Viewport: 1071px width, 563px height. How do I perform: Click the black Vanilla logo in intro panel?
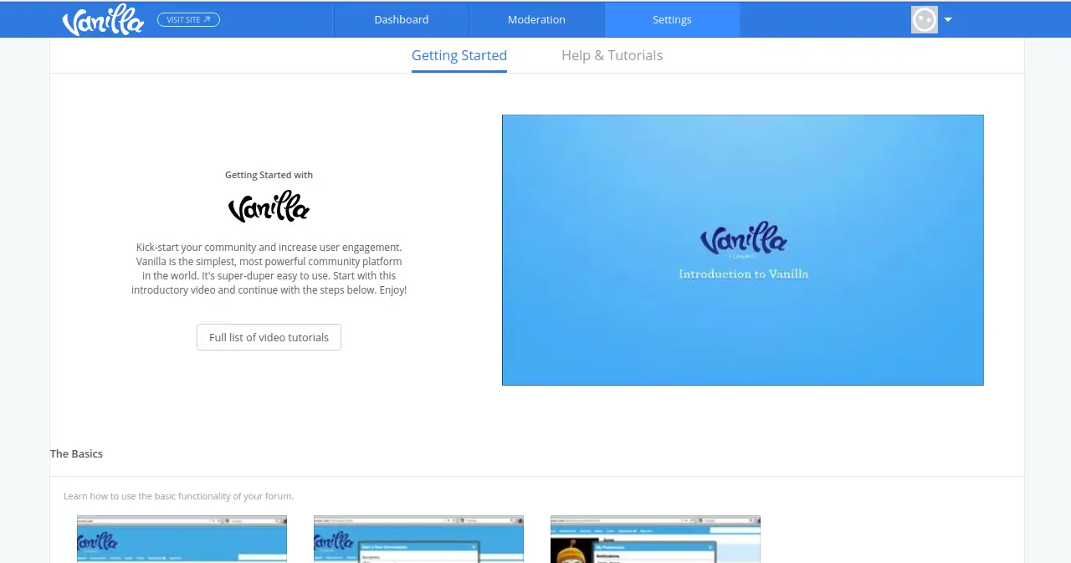pos(269,206)
